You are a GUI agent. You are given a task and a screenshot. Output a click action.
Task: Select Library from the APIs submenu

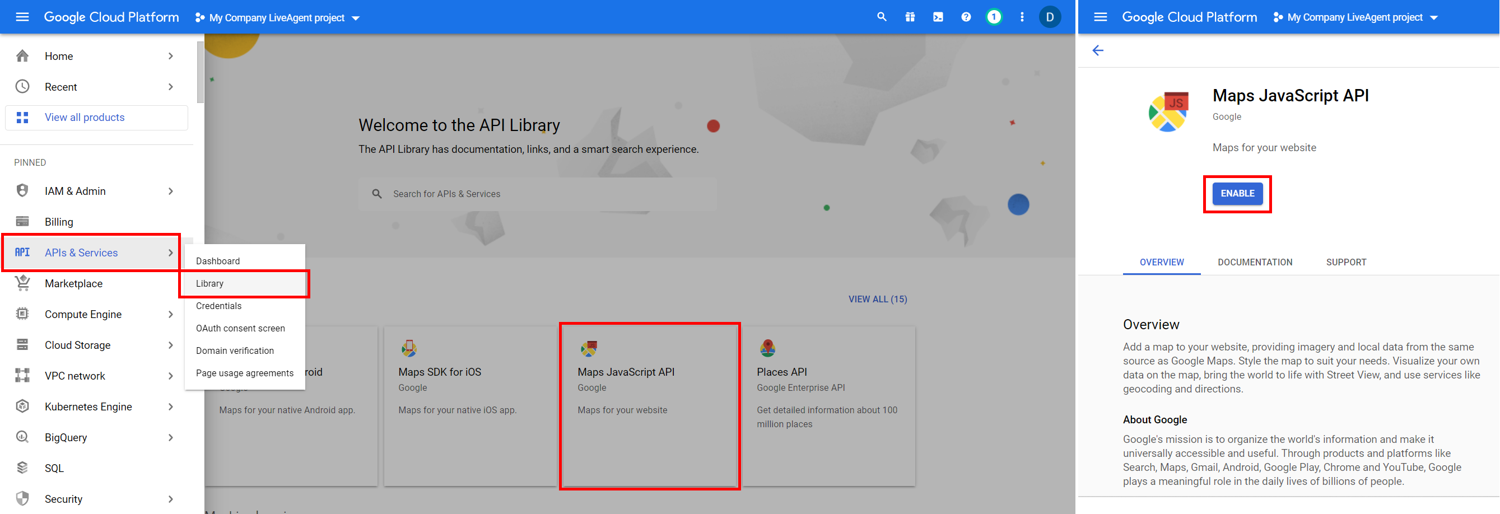(x=245, y=283)
